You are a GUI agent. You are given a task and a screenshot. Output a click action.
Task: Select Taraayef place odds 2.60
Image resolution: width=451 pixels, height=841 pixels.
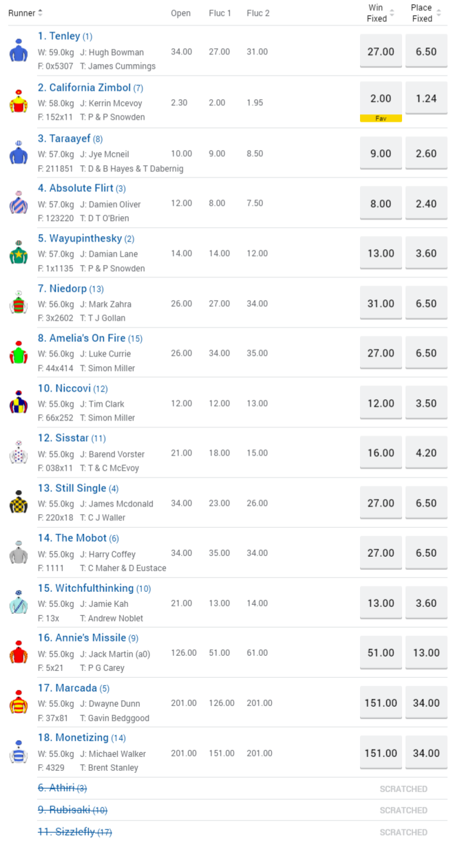(426, 153)
